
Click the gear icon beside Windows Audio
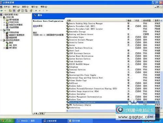click(x=67, y=86)
